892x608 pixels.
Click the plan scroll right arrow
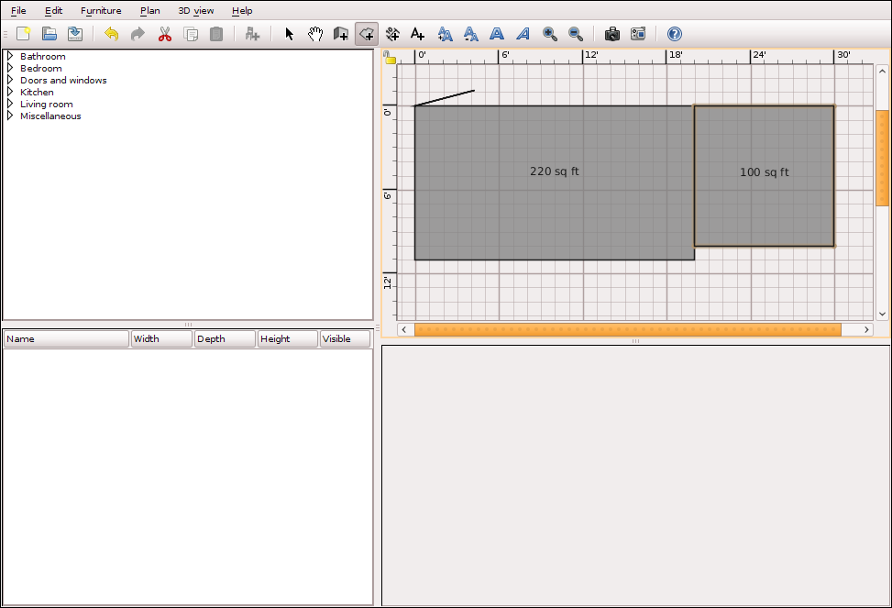(866, 329)
